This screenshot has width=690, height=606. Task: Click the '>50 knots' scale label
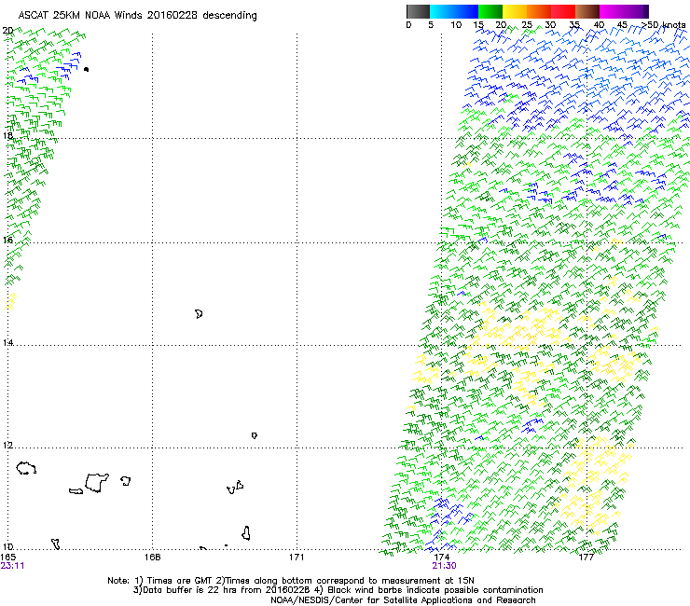click(664, 25)
